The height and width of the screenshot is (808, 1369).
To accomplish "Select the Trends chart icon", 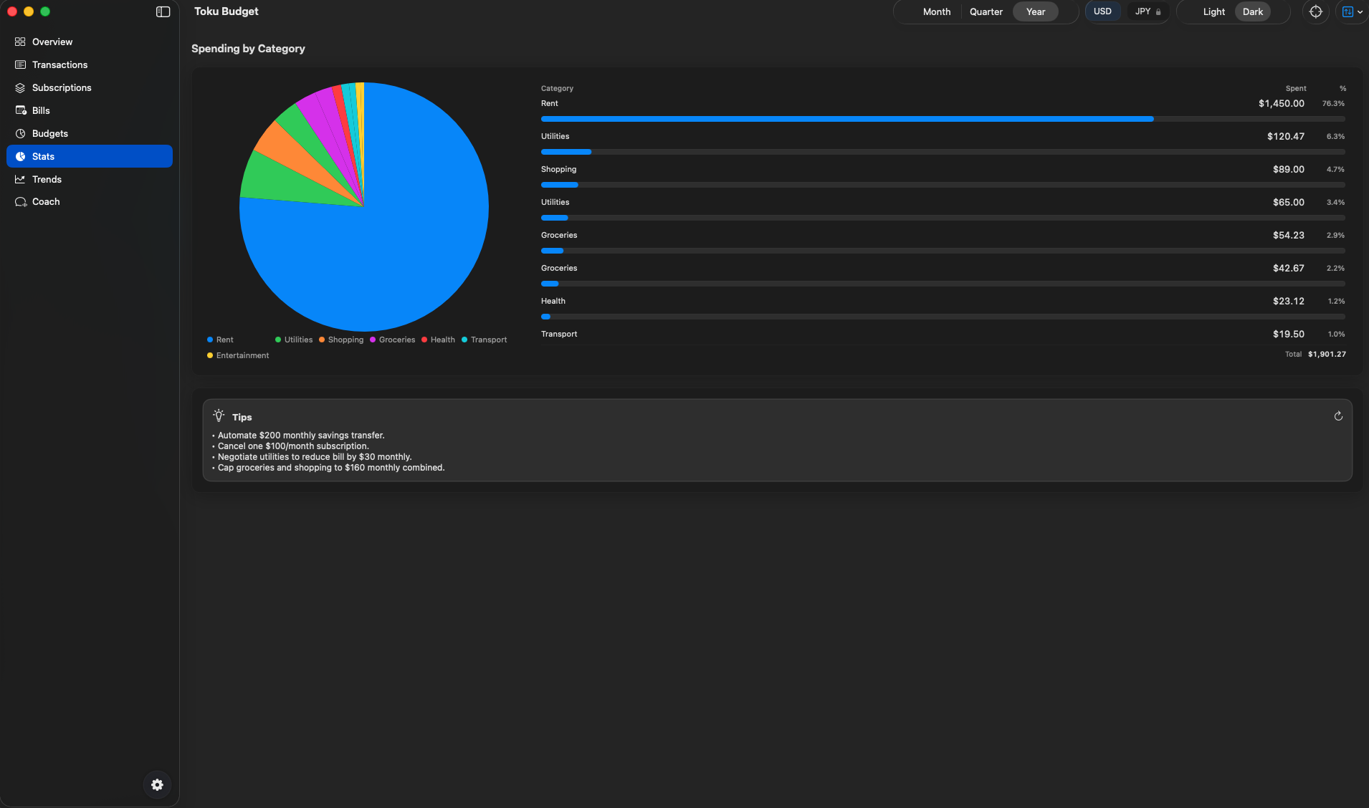I will click(x=20, y=179).
